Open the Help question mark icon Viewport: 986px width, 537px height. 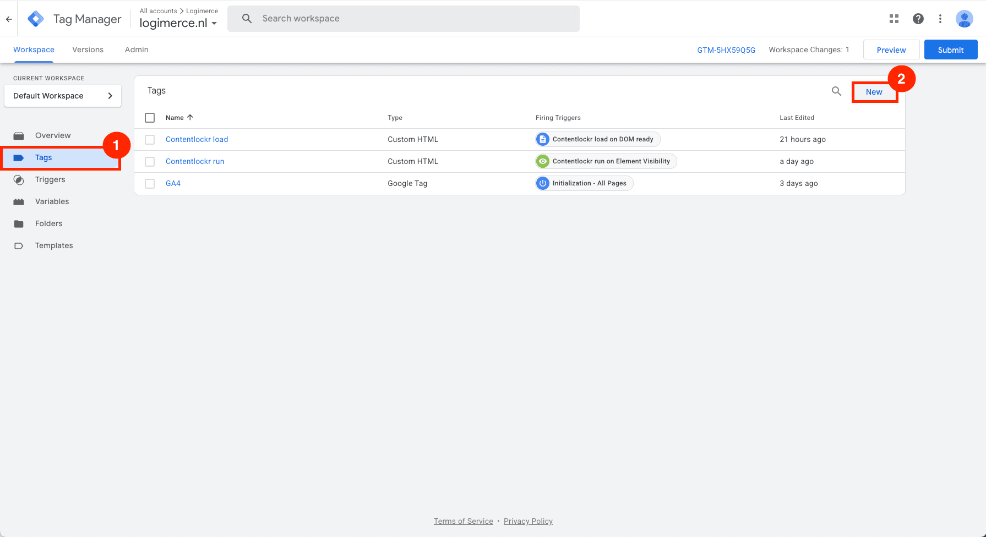pyautogui.click(x=918, y=18)
